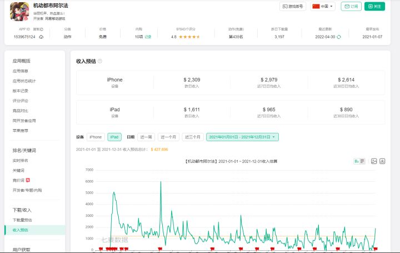This screenshot has width=400, height=253.
Task: Open 评分评论 in the sidebar
Action: (20, 101)
